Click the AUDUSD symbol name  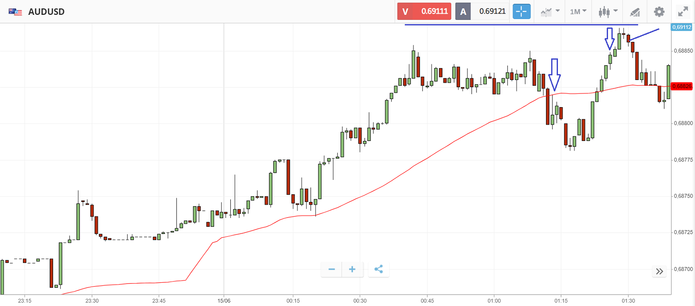tap(46, 12)
